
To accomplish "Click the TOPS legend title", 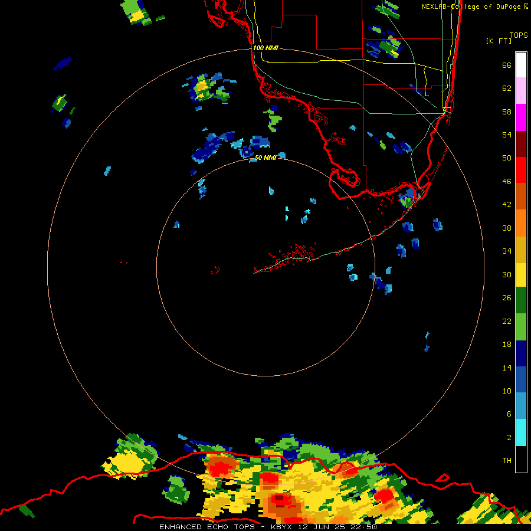I will (519, 35).
